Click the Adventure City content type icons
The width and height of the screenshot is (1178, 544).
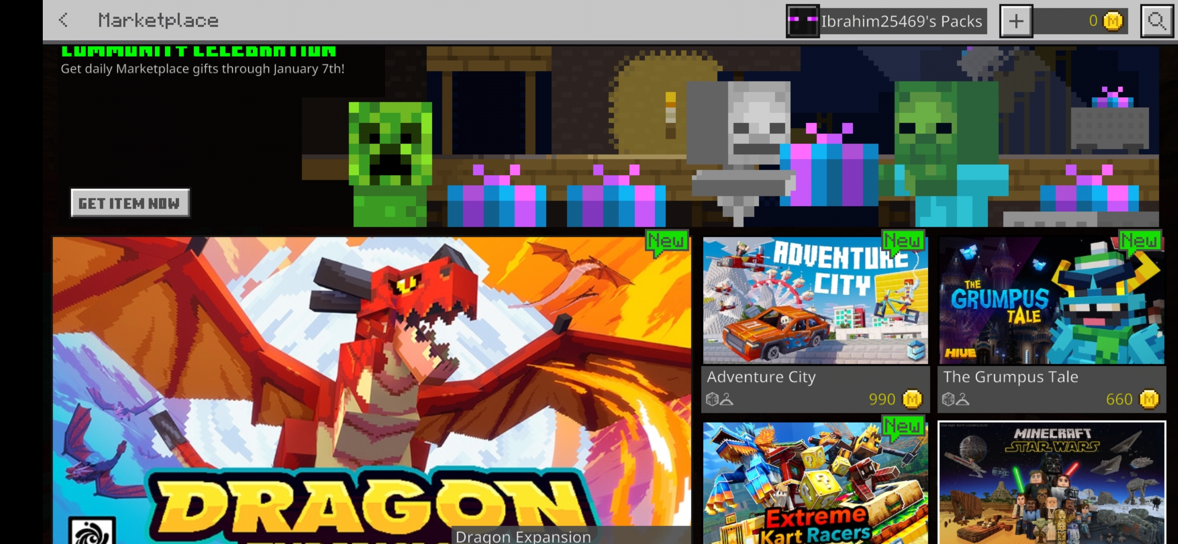click(x=719, y=399)
